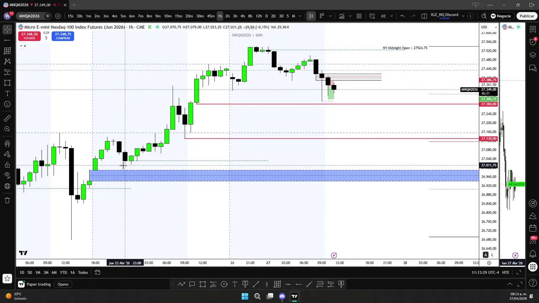
Task: Open the watchlist panel in the right sidebar
Action: pos(533,29)
